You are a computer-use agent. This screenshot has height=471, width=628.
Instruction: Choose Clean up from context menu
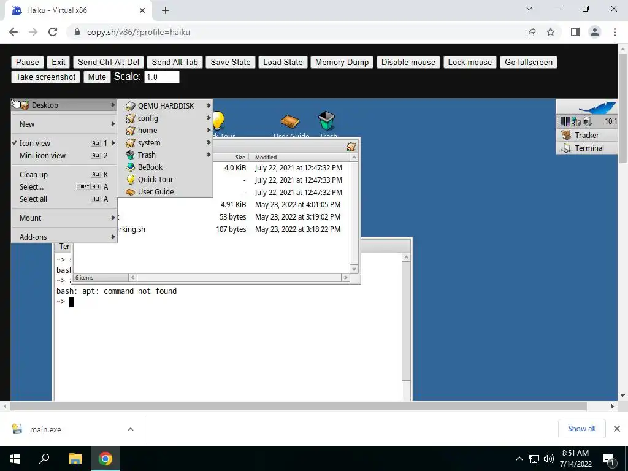(64, 174)
